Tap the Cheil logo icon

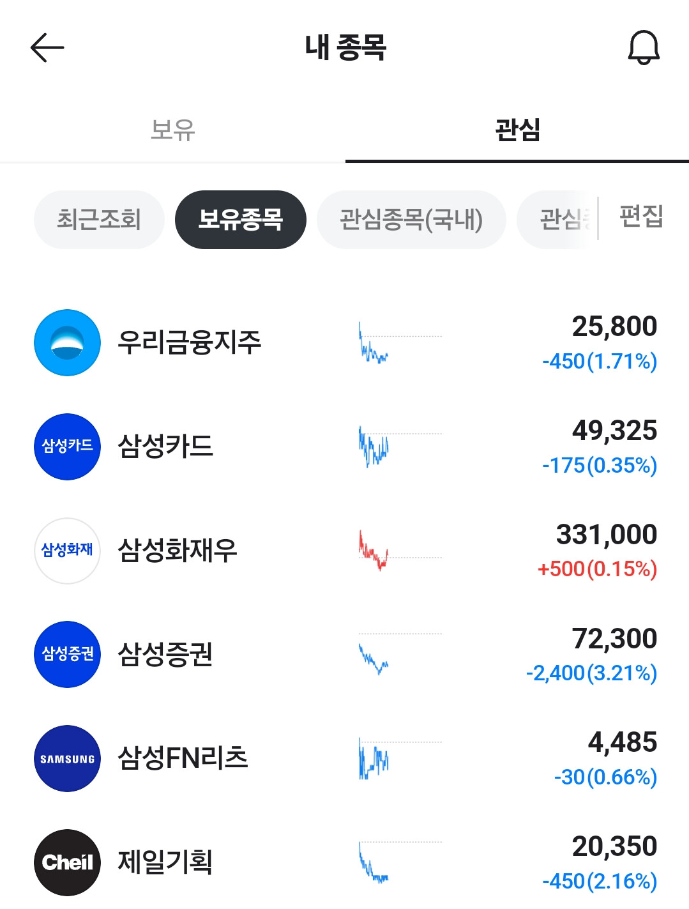[67, 862]
